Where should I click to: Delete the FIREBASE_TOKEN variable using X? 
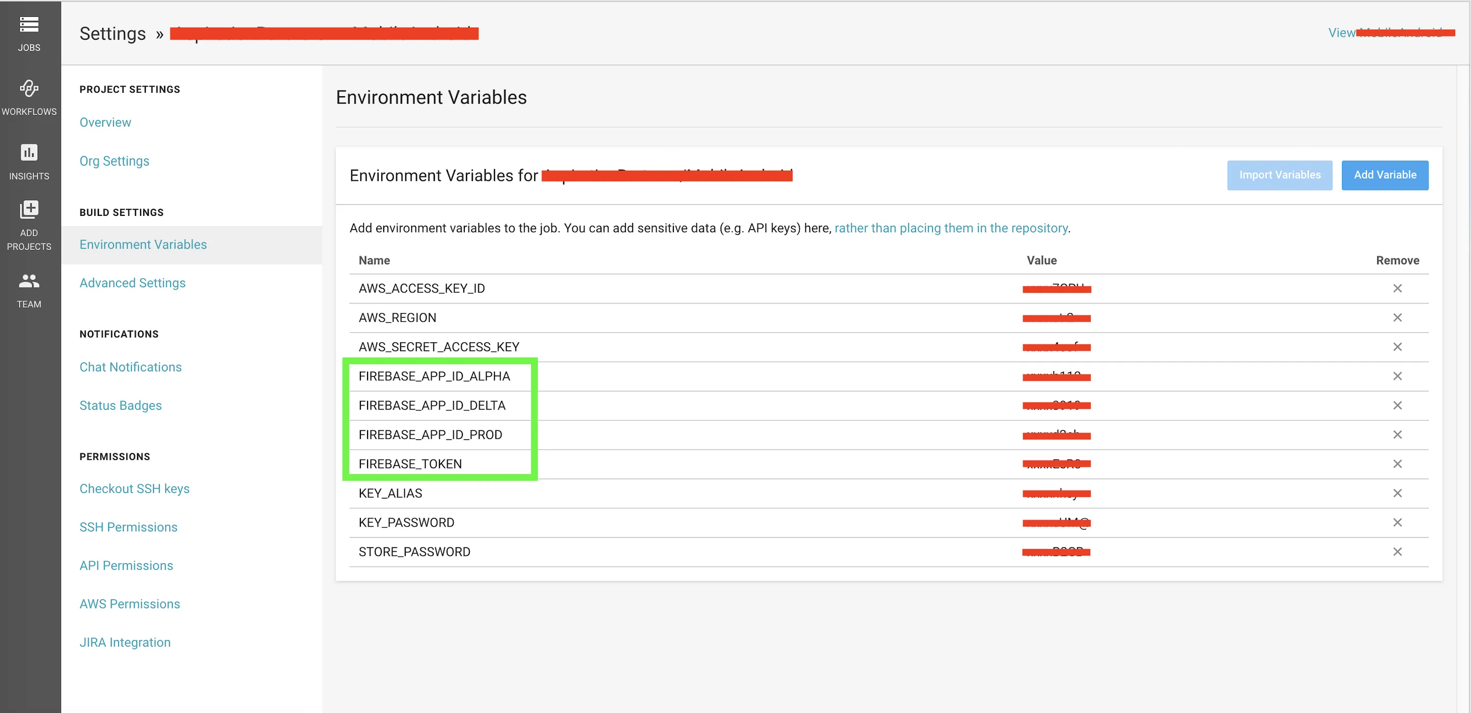tap(1397, 464)
